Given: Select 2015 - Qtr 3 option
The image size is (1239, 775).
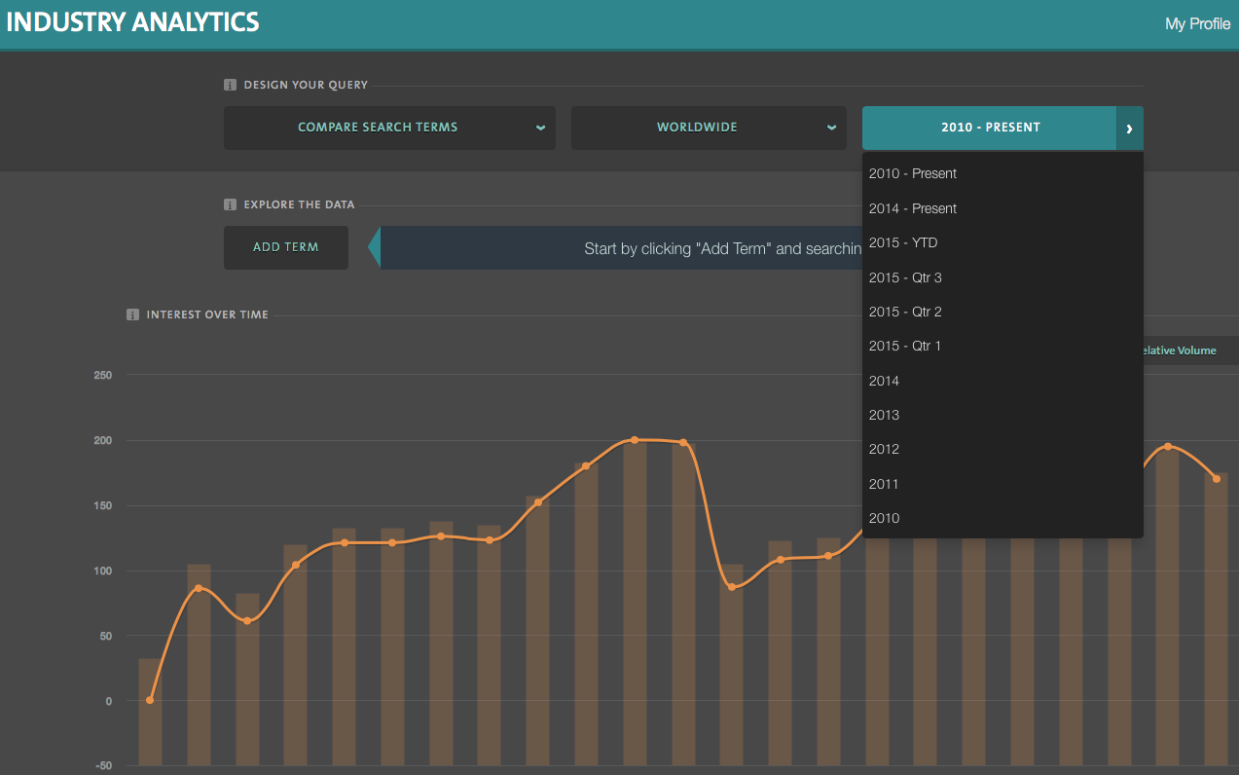Looking at the screenshot, I should tap(905, 277).
